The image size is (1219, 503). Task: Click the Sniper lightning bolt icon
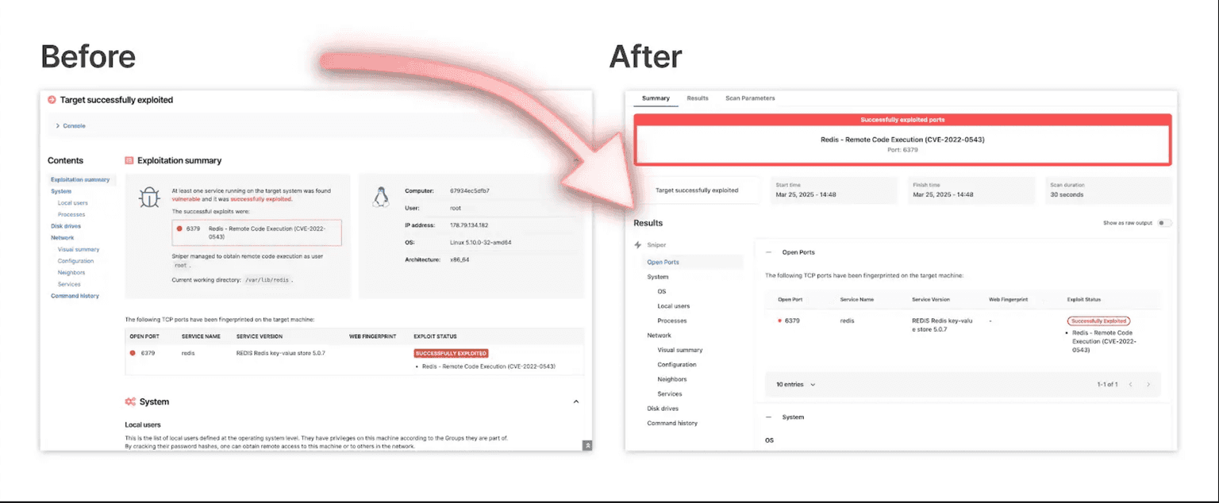tap(637, 245)
